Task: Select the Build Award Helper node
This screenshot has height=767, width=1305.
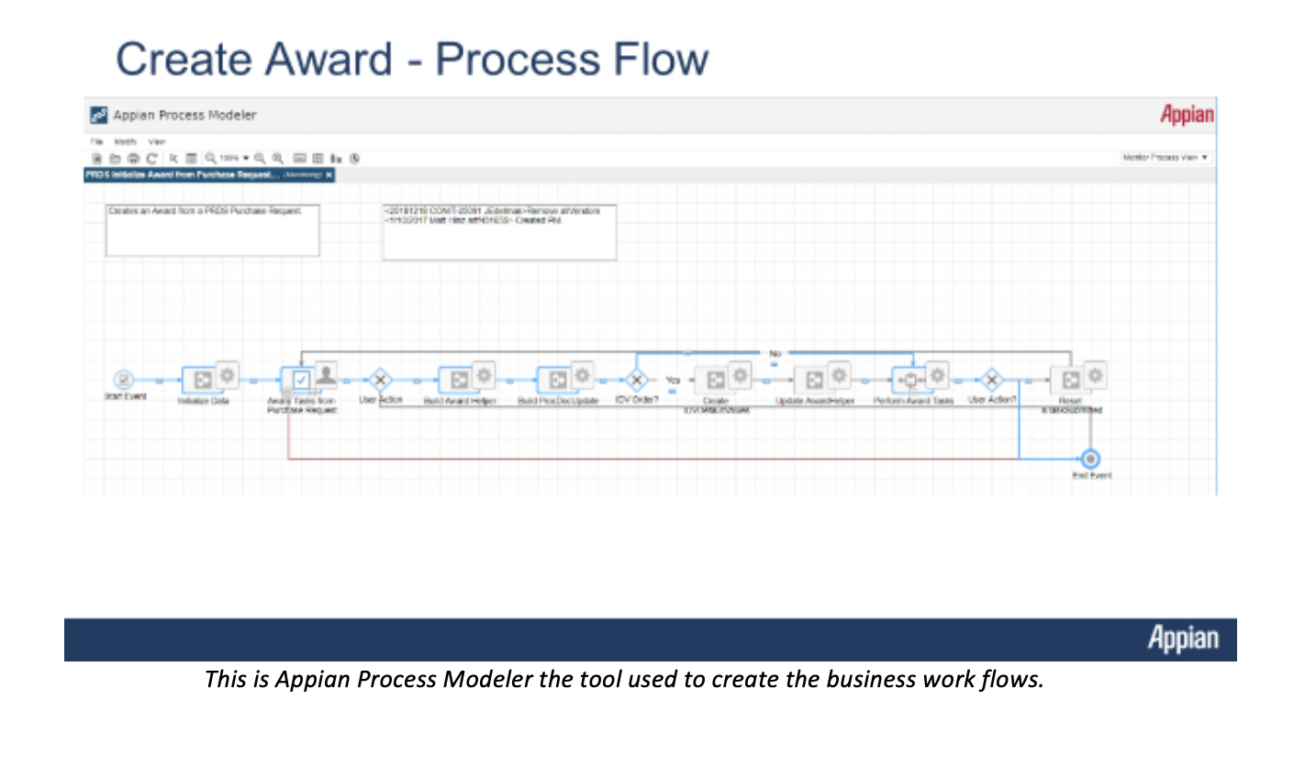Action: (x=460, y=380)
